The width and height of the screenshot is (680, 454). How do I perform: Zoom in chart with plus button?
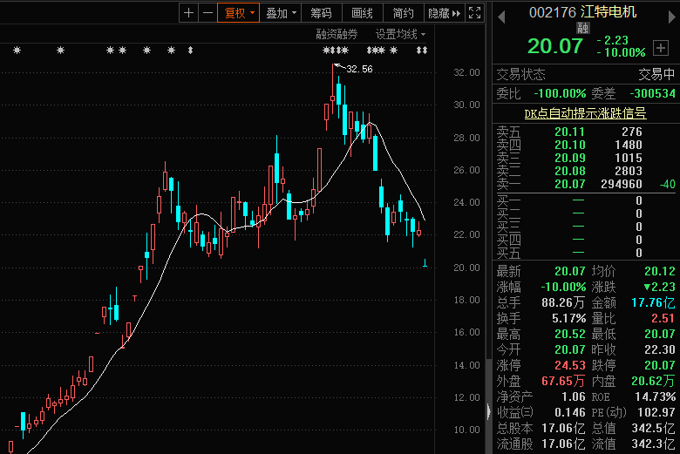pyautogui.click(x=188, y=13)
